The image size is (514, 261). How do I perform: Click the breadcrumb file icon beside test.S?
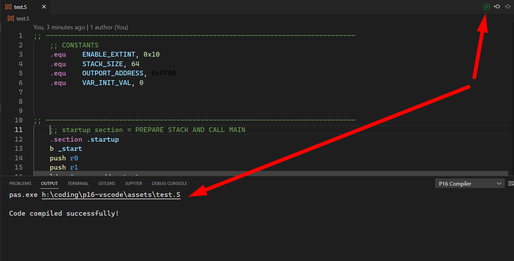point(11,18)
